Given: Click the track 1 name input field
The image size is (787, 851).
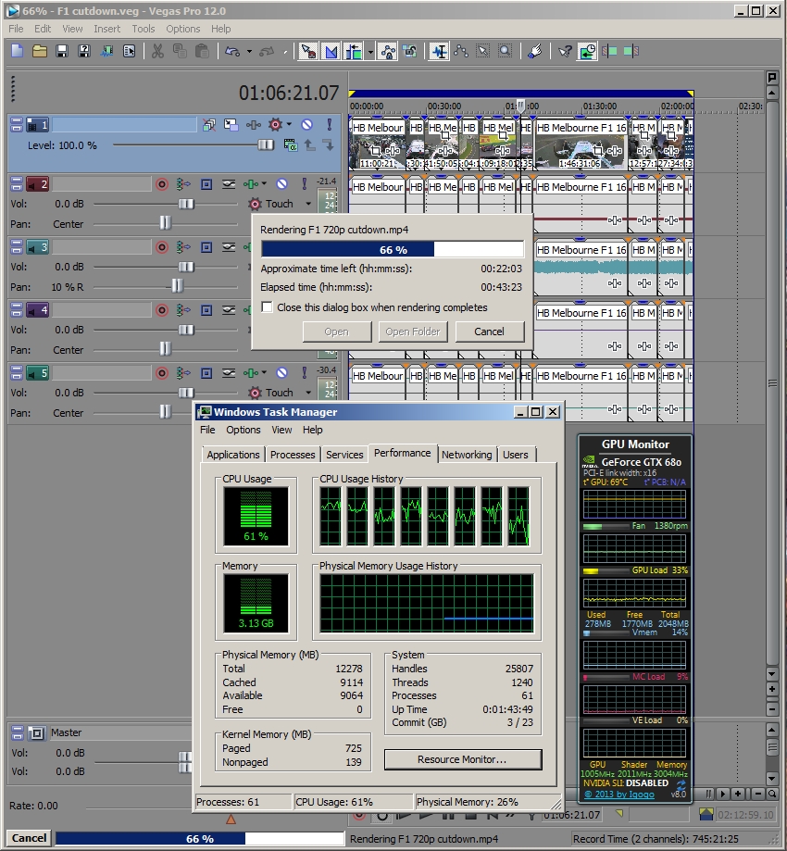Looking at the screenshot, I should [124, 125].
